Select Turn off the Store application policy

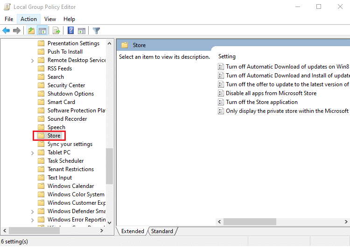pos(262,102)
